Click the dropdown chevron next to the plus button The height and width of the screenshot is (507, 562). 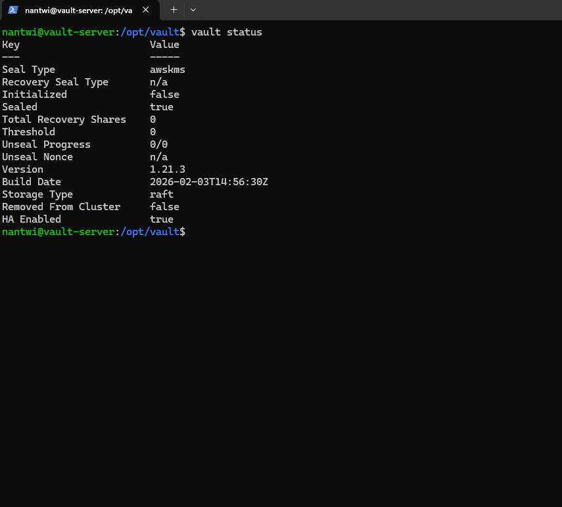(193, 10)
